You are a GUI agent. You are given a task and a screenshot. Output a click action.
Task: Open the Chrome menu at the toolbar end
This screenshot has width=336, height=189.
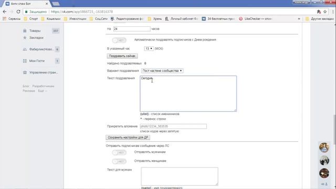tap(333, 12)
